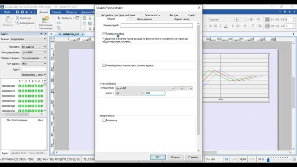Select the L4 language button
The width and height of the screenshot is (297, 167).
[x=282, y=26]
